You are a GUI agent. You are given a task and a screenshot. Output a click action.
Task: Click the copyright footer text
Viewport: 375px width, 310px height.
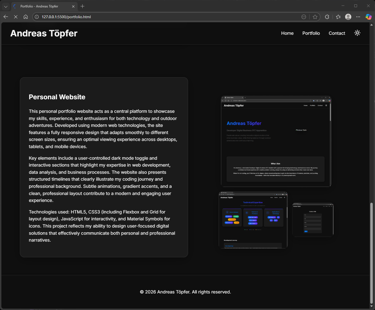click(x=186, y=292)
